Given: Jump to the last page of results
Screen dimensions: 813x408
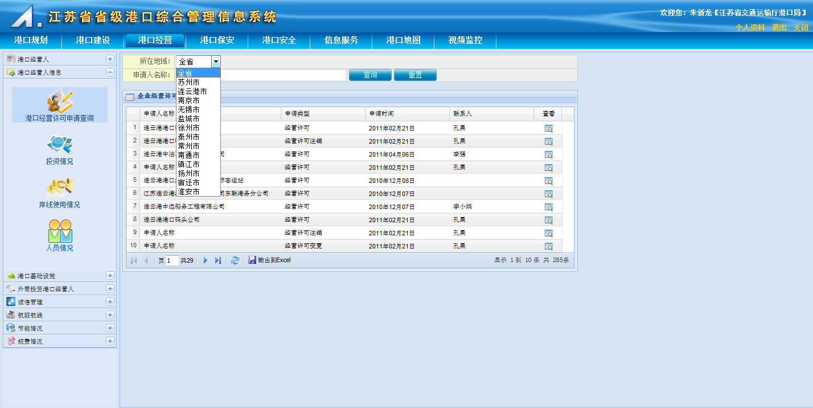Looking at the screenshot, I should (x=217, y=260).
